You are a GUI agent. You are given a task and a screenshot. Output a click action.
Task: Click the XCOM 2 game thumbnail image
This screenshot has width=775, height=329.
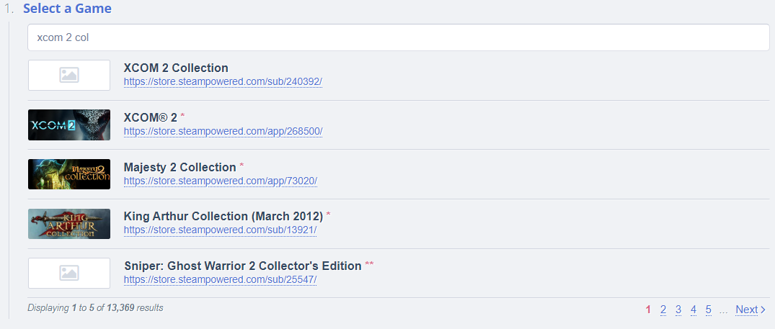click(69, 125)
